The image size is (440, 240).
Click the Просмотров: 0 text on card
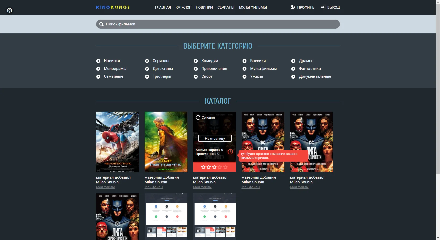click(207, 154)
